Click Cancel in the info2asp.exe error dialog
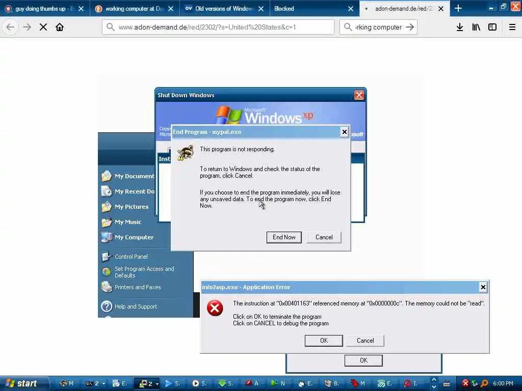This screenshot has width=522, height=391. click(365, 341)
